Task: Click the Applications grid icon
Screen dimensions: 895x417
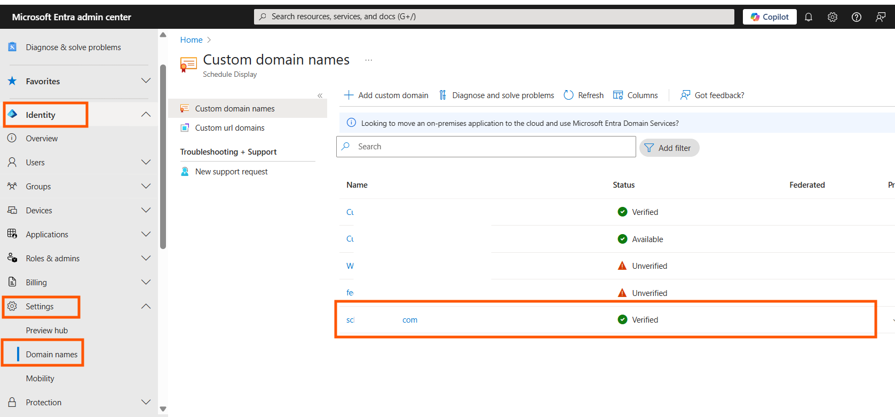Action: [x=12, y=234]
